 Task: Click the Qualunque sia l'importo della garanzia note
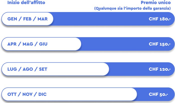[x=132, y=8]
